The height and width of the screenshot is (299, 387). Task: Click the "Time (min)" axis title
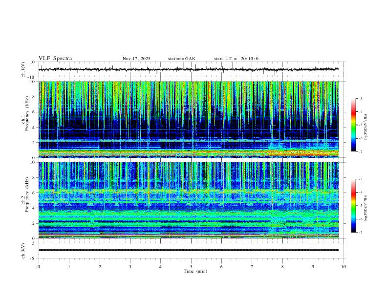pos(195,271)
